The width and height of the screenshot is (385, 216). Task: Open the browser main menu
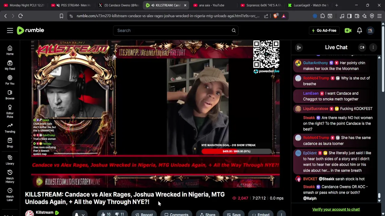pos(380,16)
